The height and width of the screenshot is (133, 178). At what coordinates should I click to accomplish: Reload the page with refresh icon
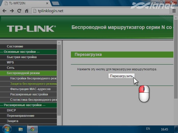click(x=19, y=11)
